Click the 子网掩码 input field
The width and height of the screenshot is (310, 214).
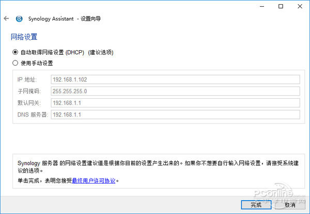(x=175, y=91)
